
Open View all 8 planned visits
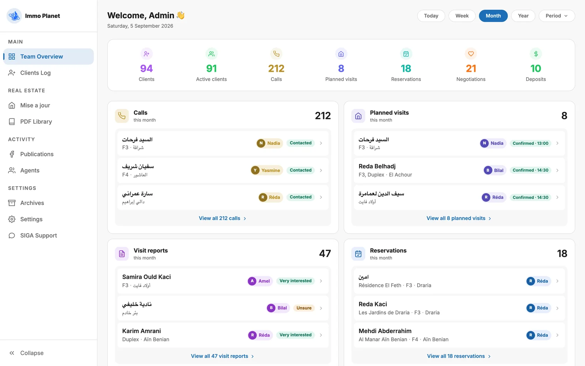pyautogui.click(x=459, y=218)
